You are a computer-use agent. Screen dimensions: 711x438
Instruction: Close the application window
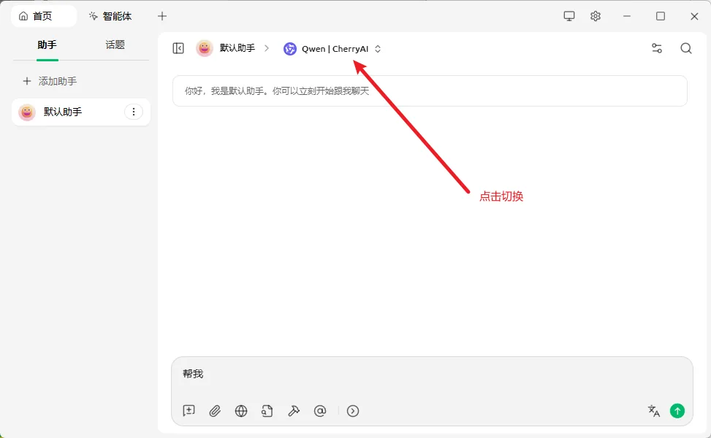point(694,16)
